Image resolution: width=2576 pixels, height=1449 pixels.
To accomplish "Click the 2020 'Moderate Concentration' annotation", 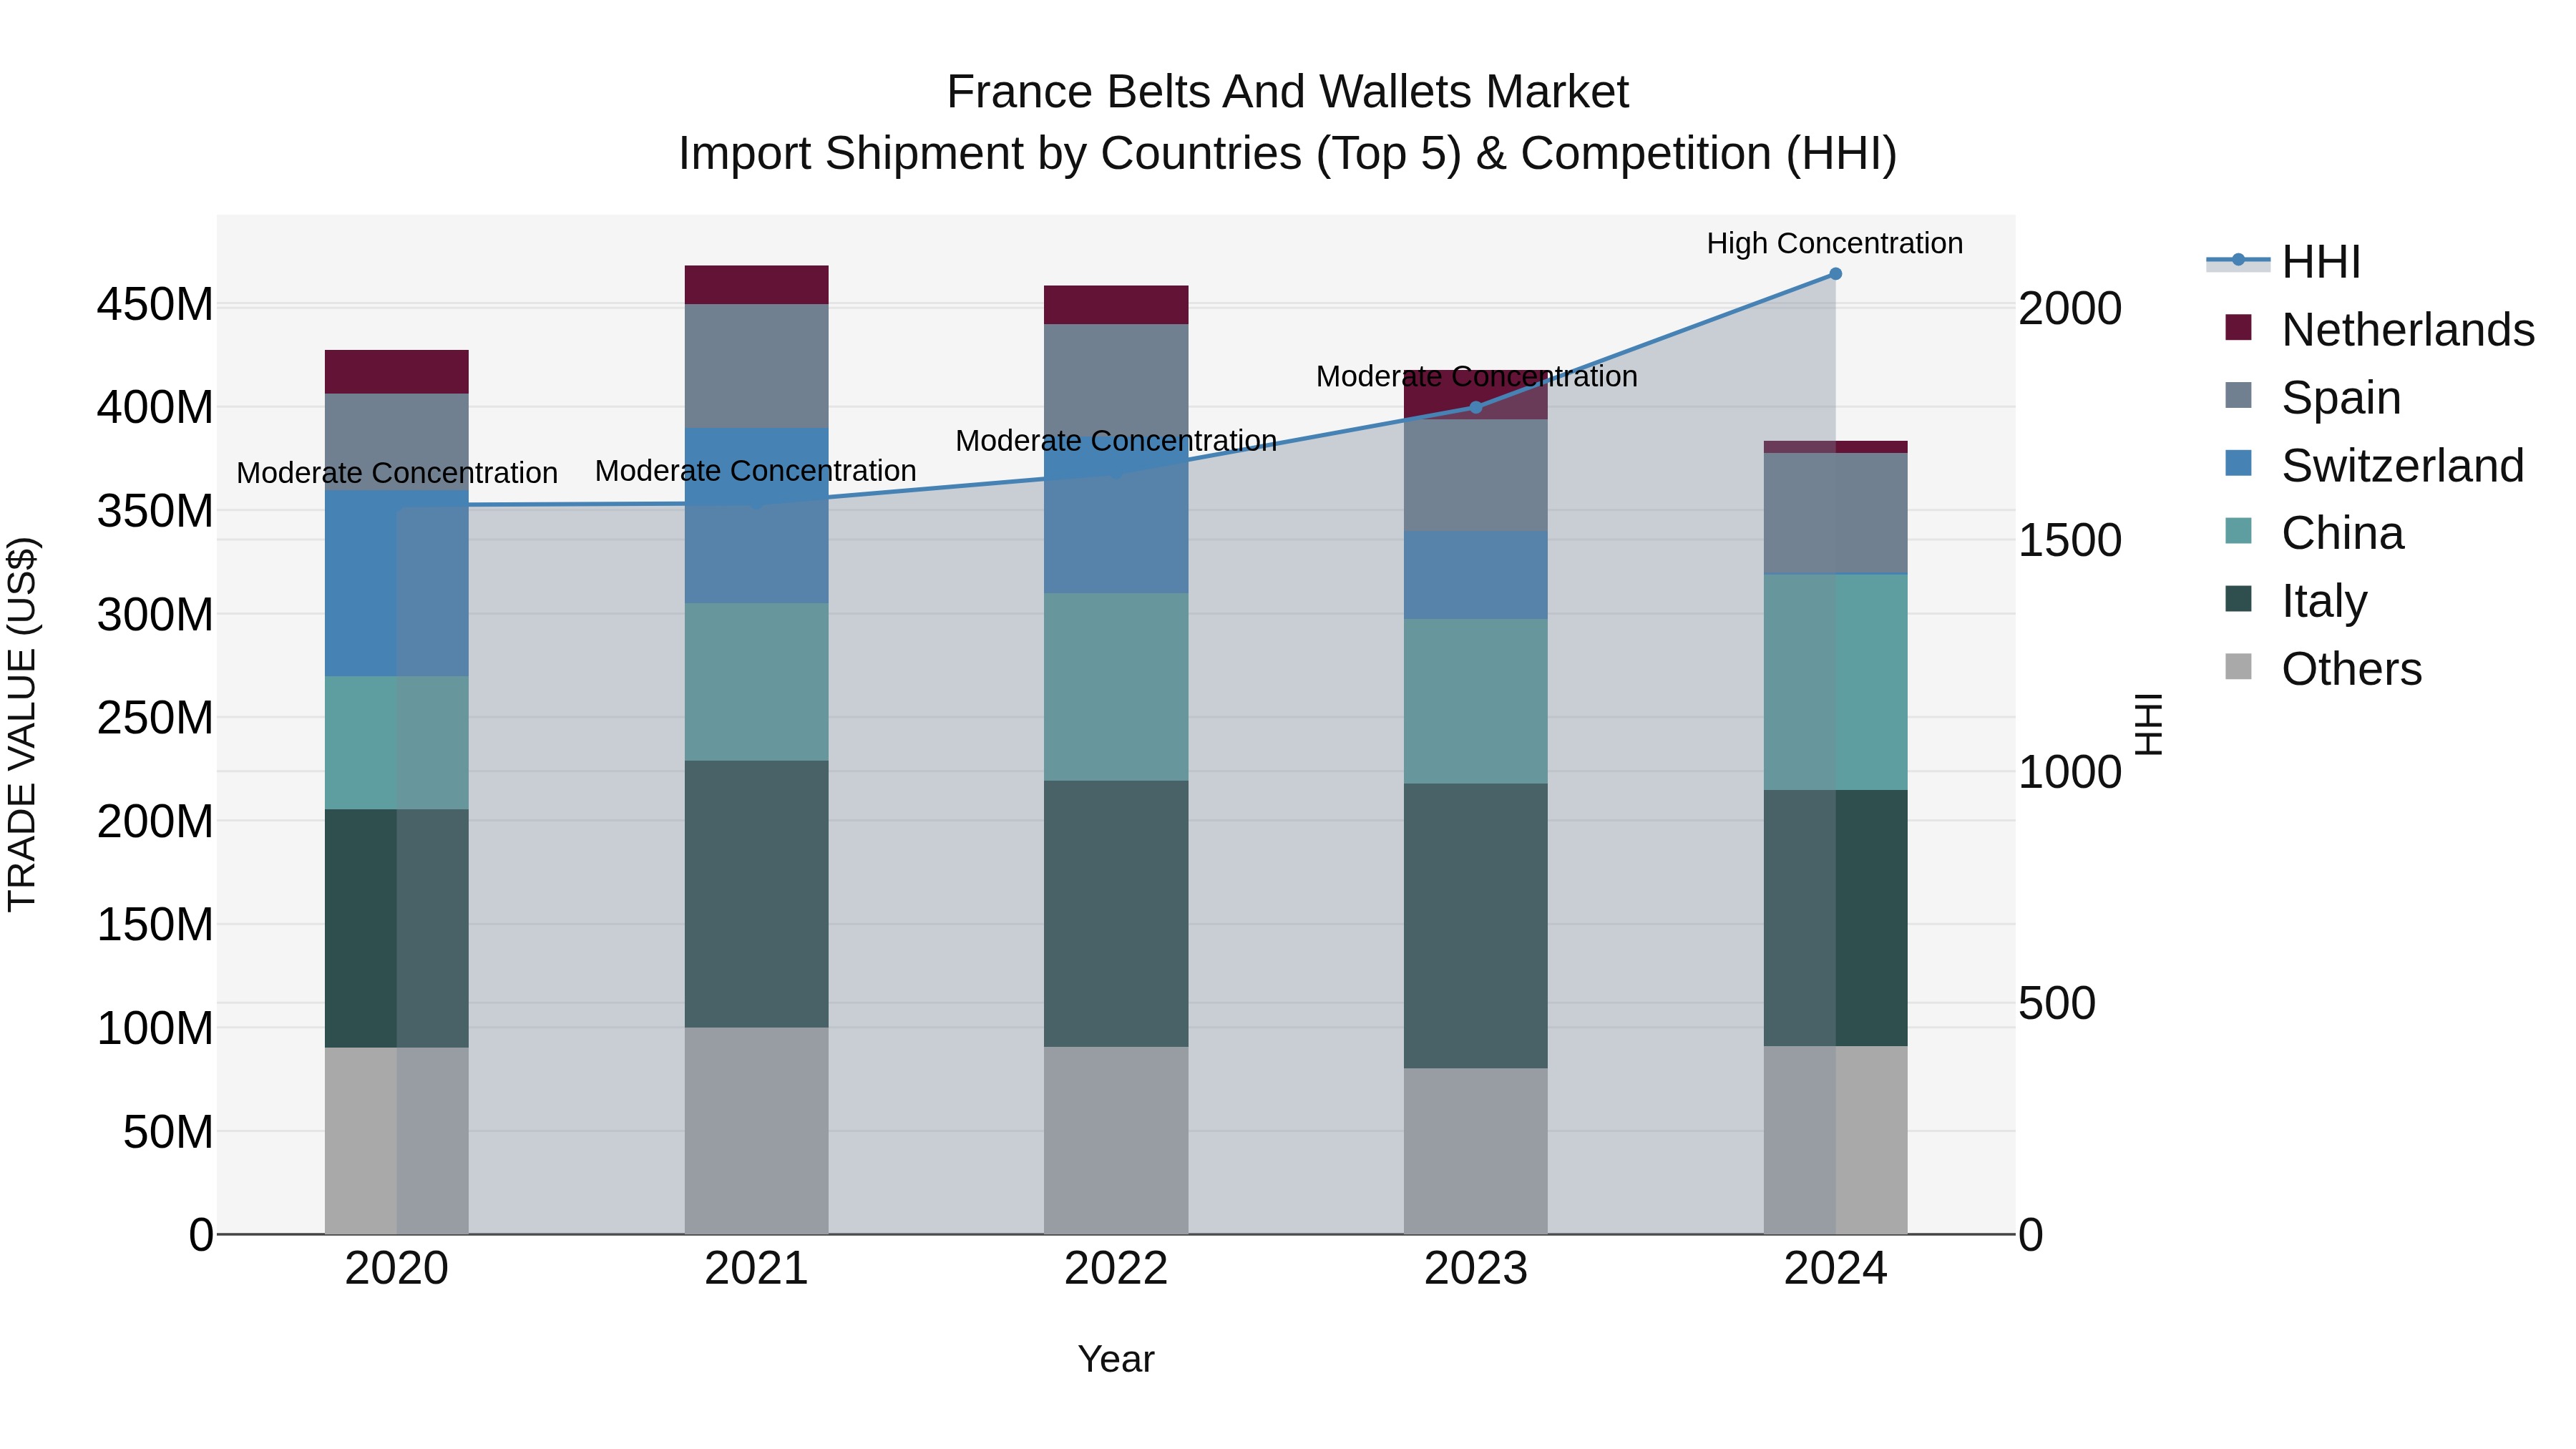I will [397, 473].
